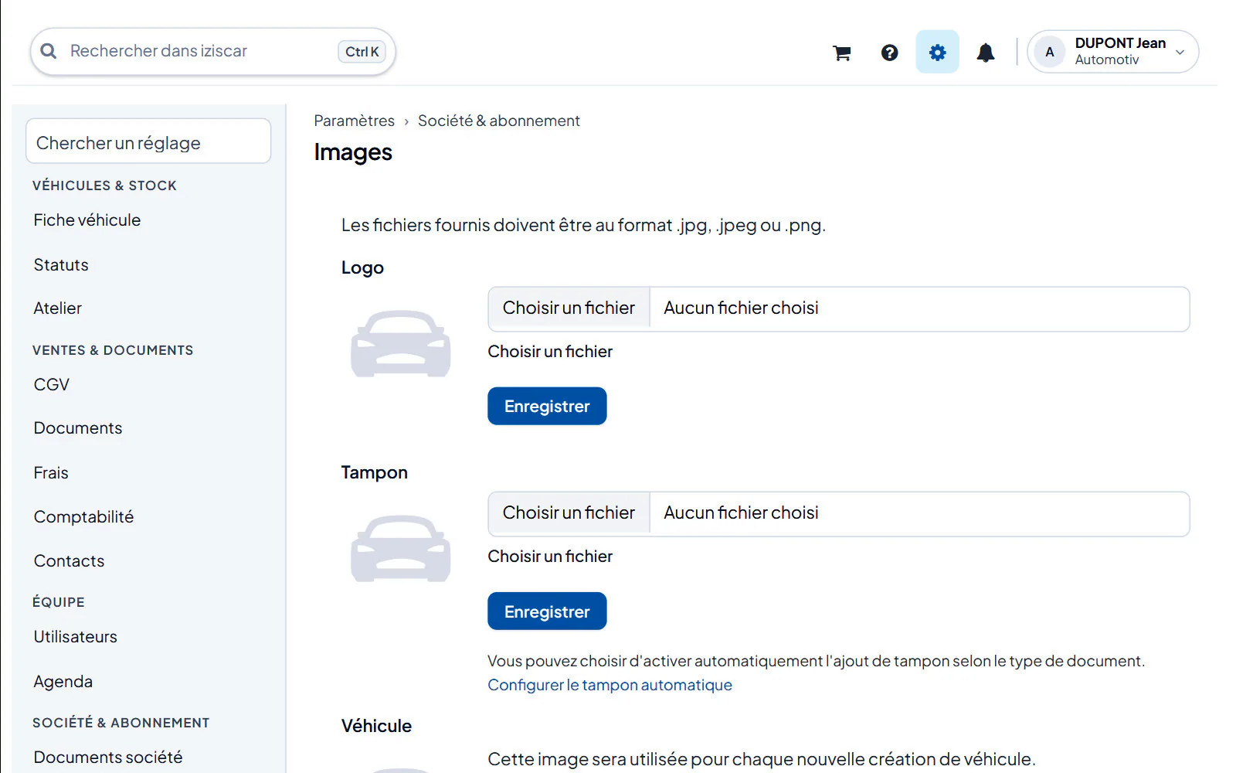Click the Logo car placeholder image
Viewport: 1236px width, 773px height.
[400, 343]
